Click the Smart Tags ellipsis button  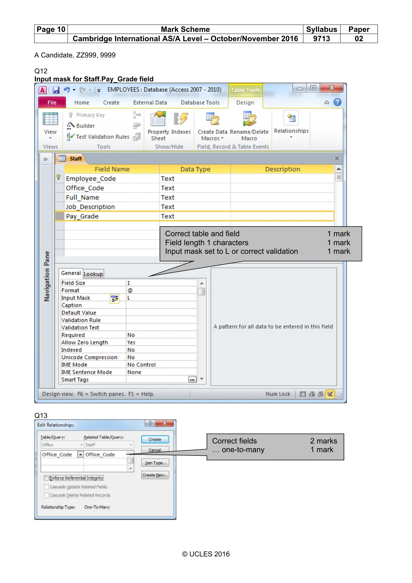[x=192, y=379]
